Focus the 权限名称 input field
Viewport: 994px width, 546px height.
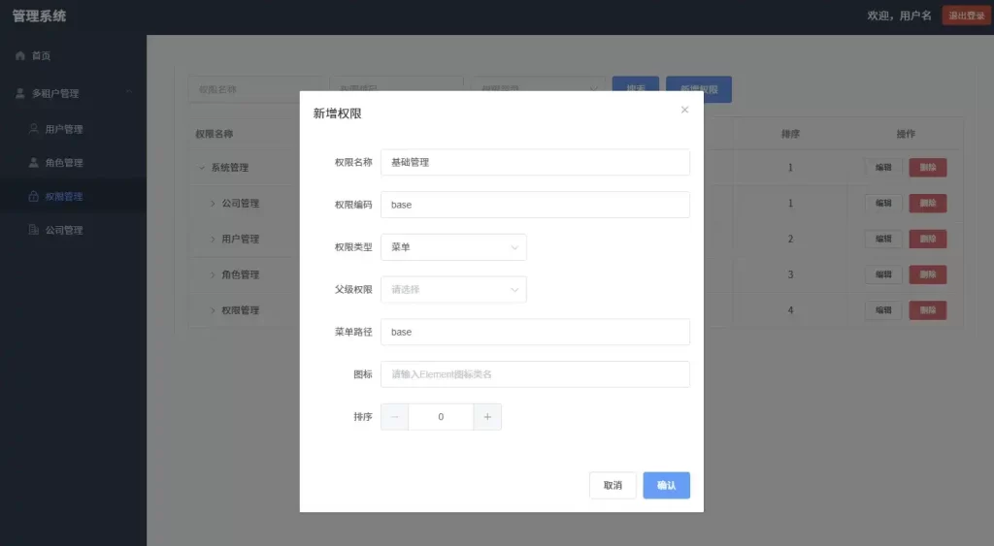[535, 162]
